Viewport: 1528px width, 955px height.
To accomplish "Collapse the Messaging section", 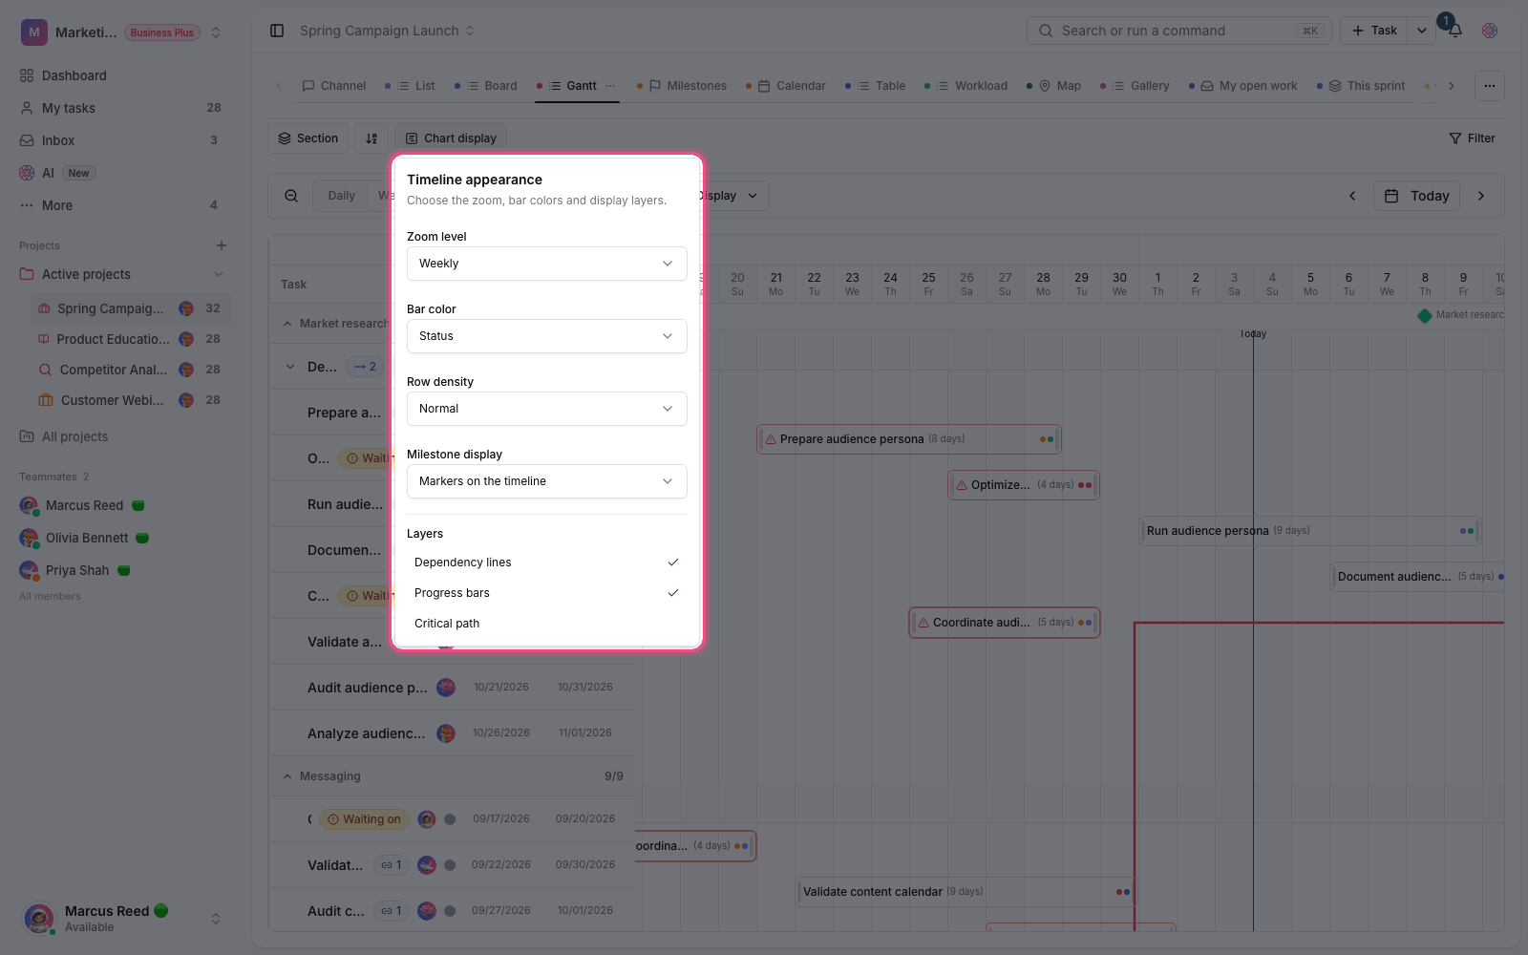I will [287, 776].
